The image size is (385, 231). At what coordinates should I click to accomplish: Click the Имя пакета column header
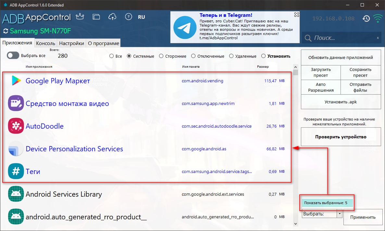pyautogui.click(x=191, y=67)
